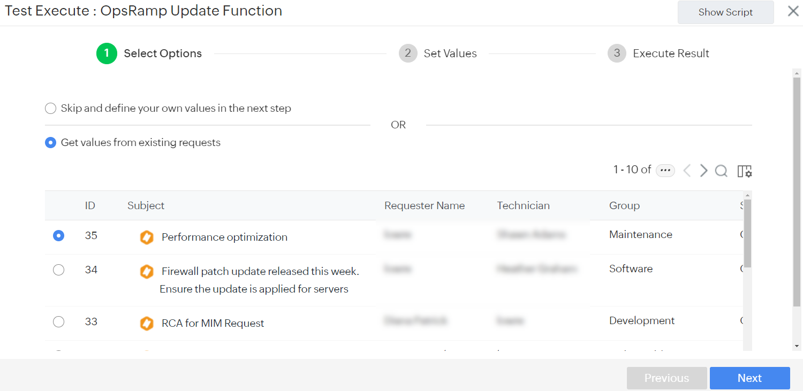
Task: Click the '1 - 10 of' pagination text
Action: (632, 170)
